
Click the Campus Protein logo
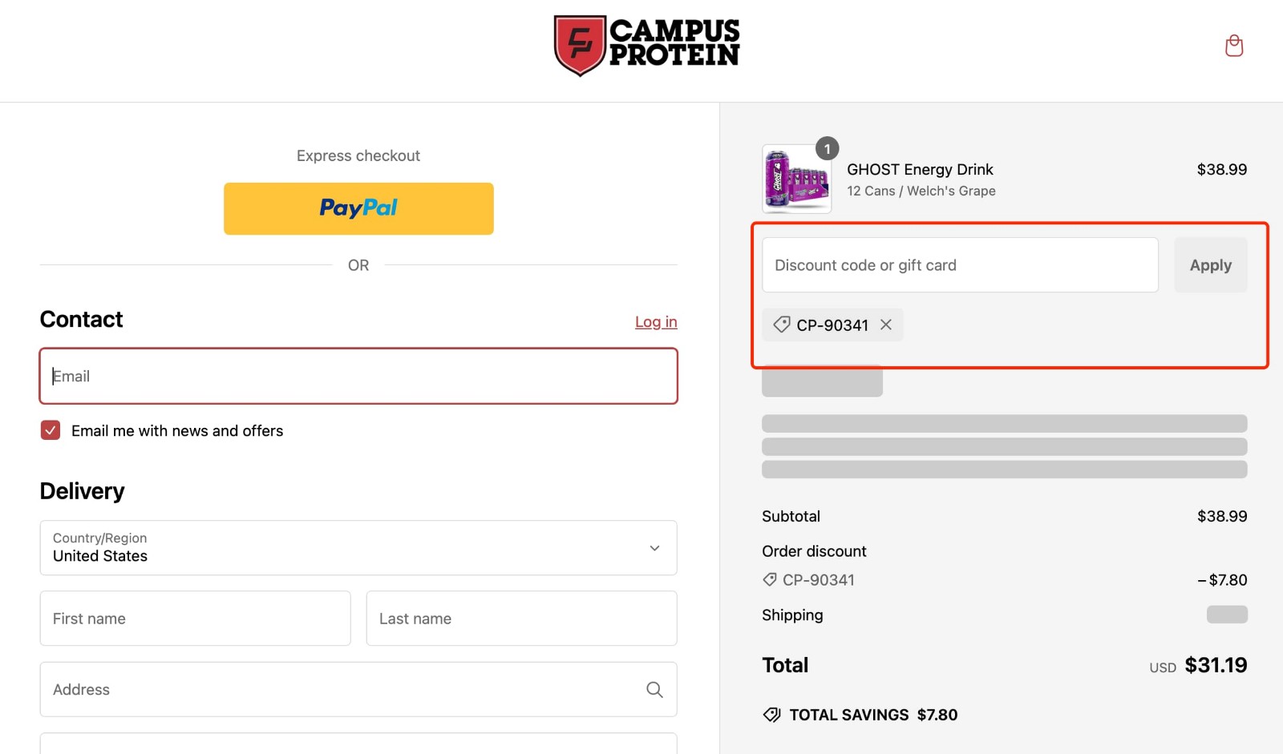[x=646, y=43]
